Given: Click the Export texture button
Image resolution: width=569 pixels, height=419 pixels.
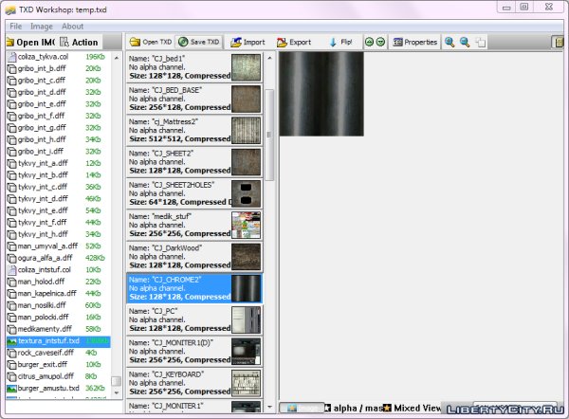Looking at the screenshot, I should coord(294,43).
